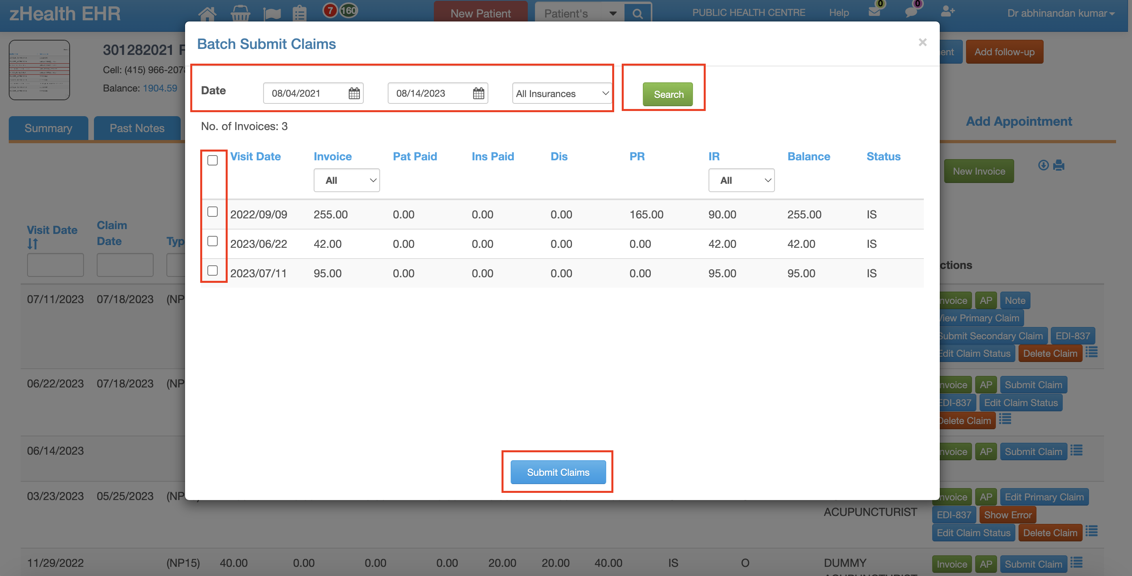The height and width of the screenshot is (576, 1132).
Task: Click Invoice button in the 11/29/2022 row
Action: [952, 564]
